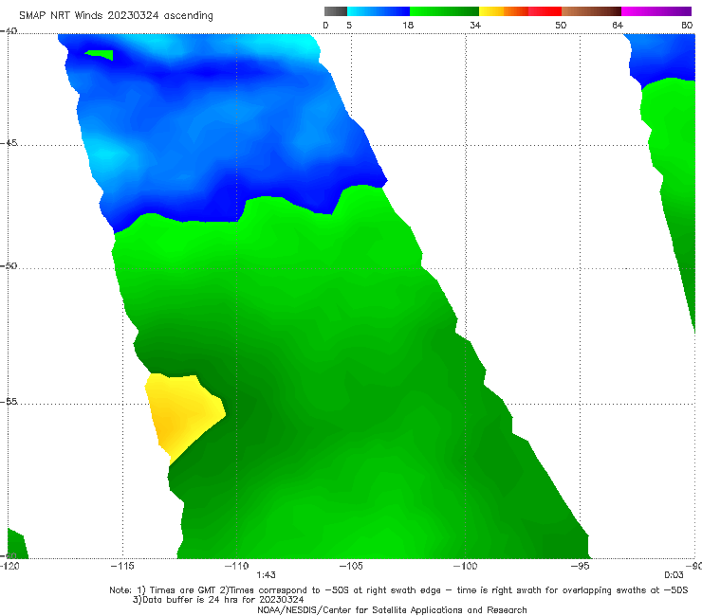Click the blue 5-18 segment of color bar

tap(379, 11)
